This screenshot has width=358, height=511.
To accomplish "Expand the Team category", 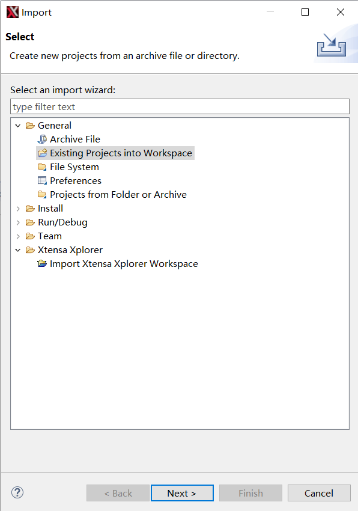I will click(x=18, y=236).
